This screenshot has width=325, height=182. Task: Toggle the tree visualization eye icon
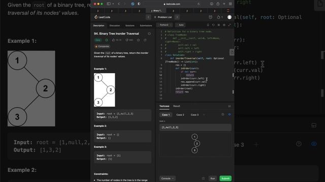pyautogui.click(x=230, y=115)
